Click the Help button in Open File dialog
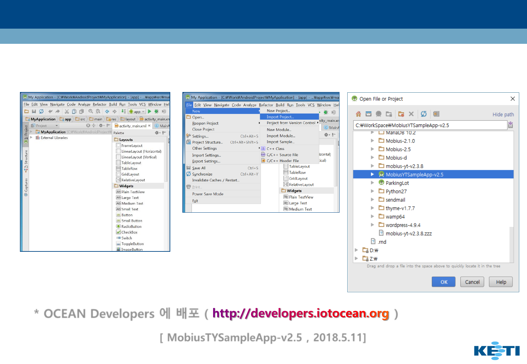The image size is (527, 364). tap(501, 282)
